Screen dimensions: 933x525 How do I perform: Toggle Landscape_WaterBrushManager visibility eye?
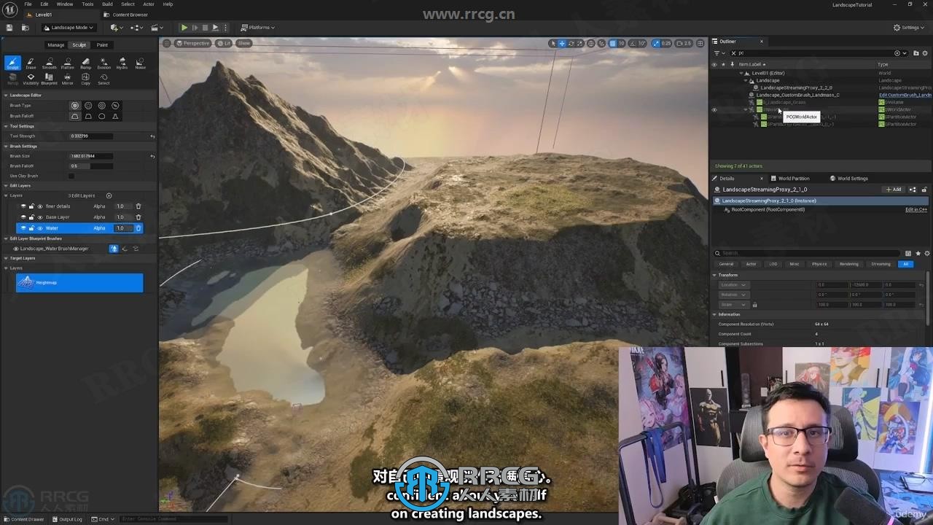[x=16, y=249]
